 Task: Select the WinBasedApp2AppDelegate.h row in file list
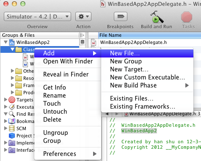[145, 42]
